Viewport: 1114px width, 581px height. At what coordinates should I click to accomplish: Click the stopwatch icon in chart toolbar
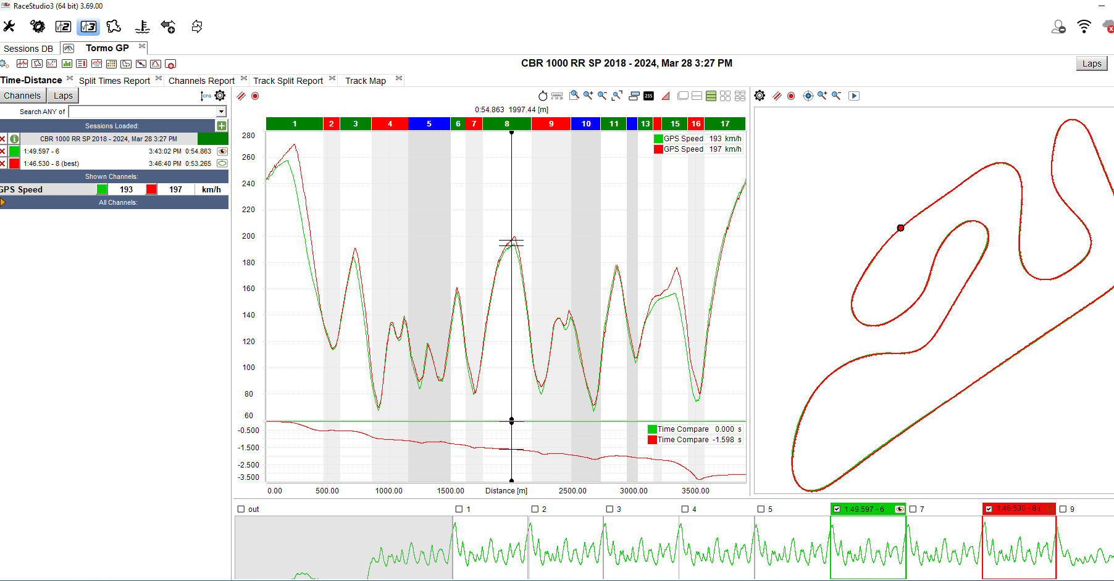(x=542, y=96)
